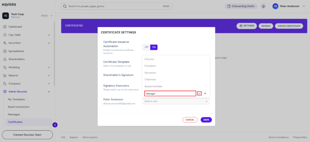Click CREATE CERTIFICATE button
This screenshot has height=142, width=310.
pos(289,26)
